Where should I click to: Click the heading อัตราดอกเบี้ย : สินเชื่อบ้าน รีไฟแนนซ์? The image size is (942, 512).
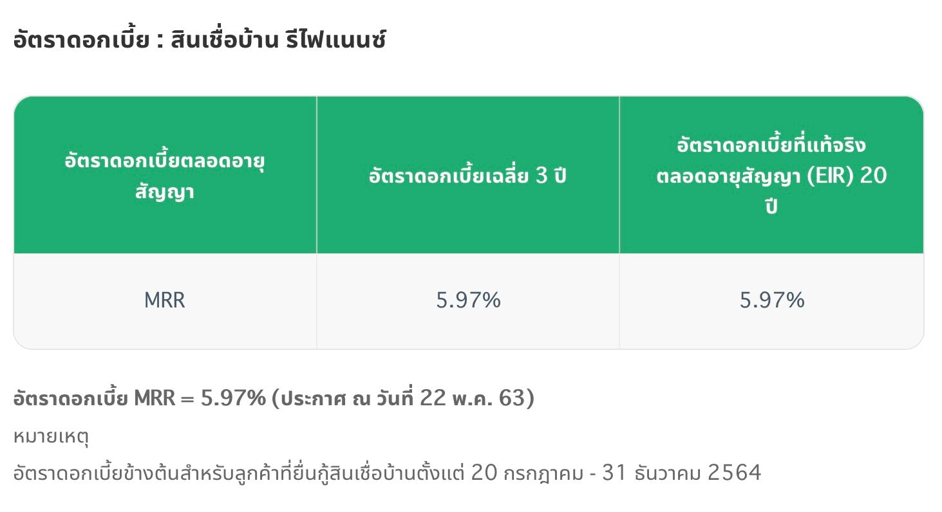pyautogui.click(x=200, y=41)
